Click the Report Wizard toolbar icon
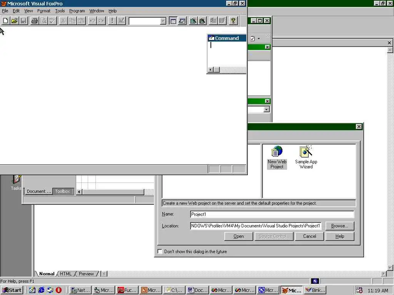This screenshot has height=295, width=394. (x=202, y=21)
